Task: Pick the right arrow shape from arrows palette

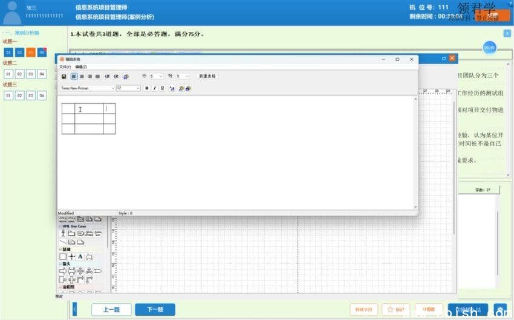Action: coord(63,271)
